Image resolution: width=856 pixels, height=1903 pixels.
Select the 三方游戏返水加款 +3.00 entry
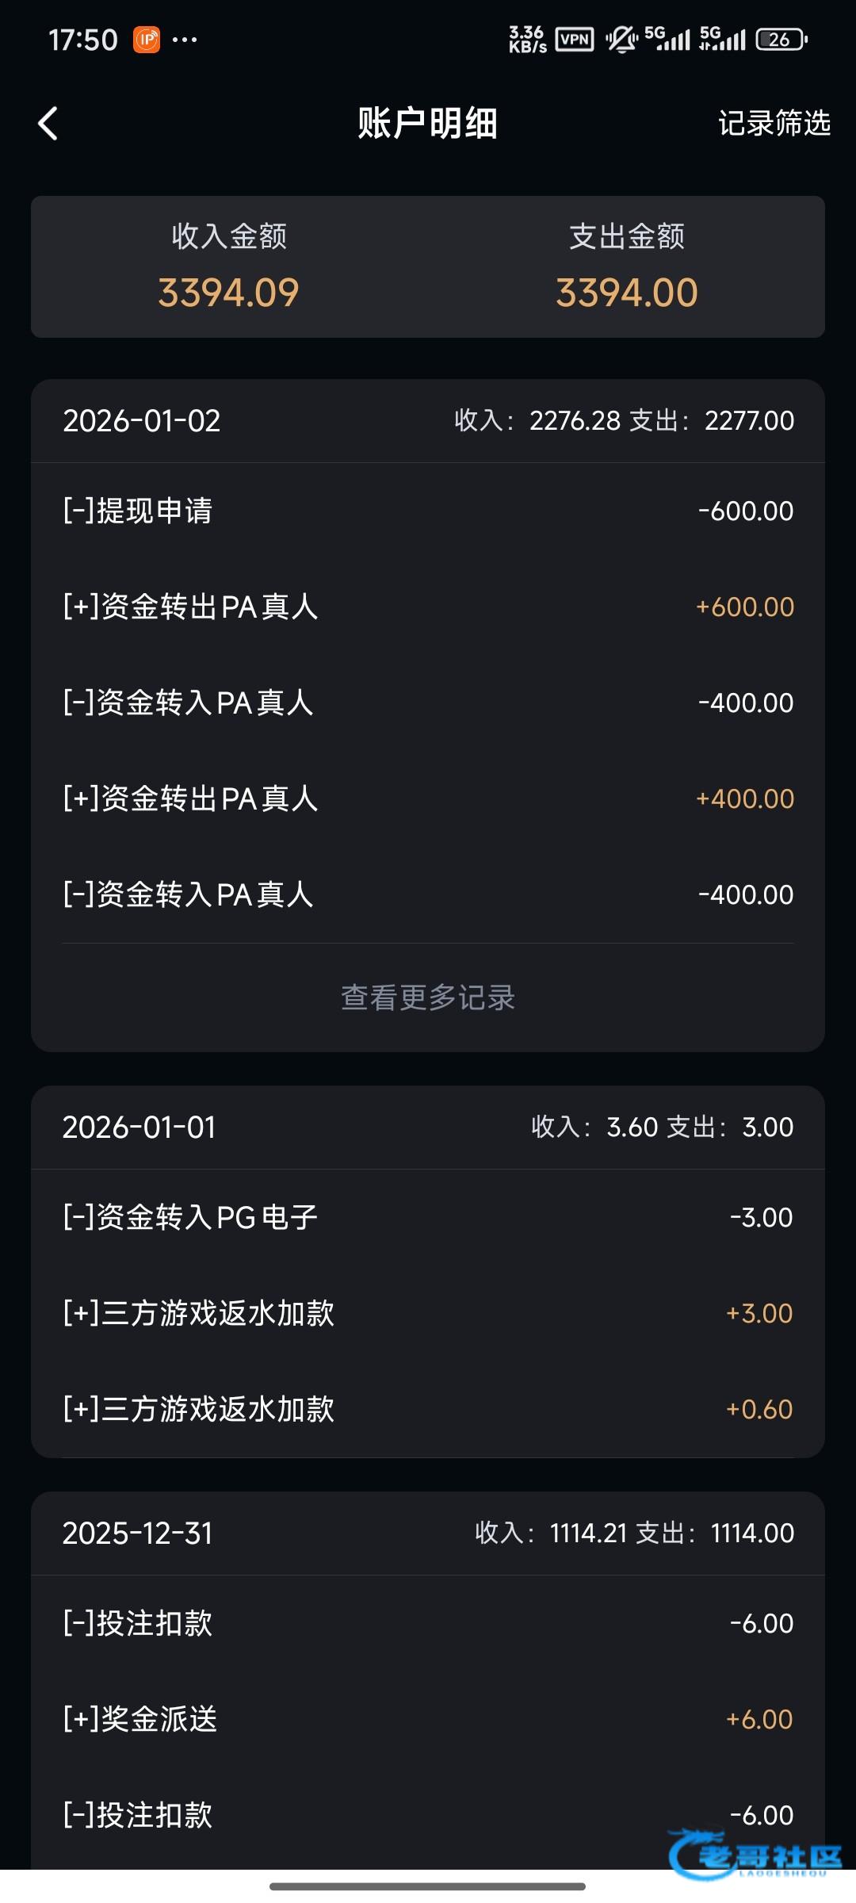(x=428, y=1313)
